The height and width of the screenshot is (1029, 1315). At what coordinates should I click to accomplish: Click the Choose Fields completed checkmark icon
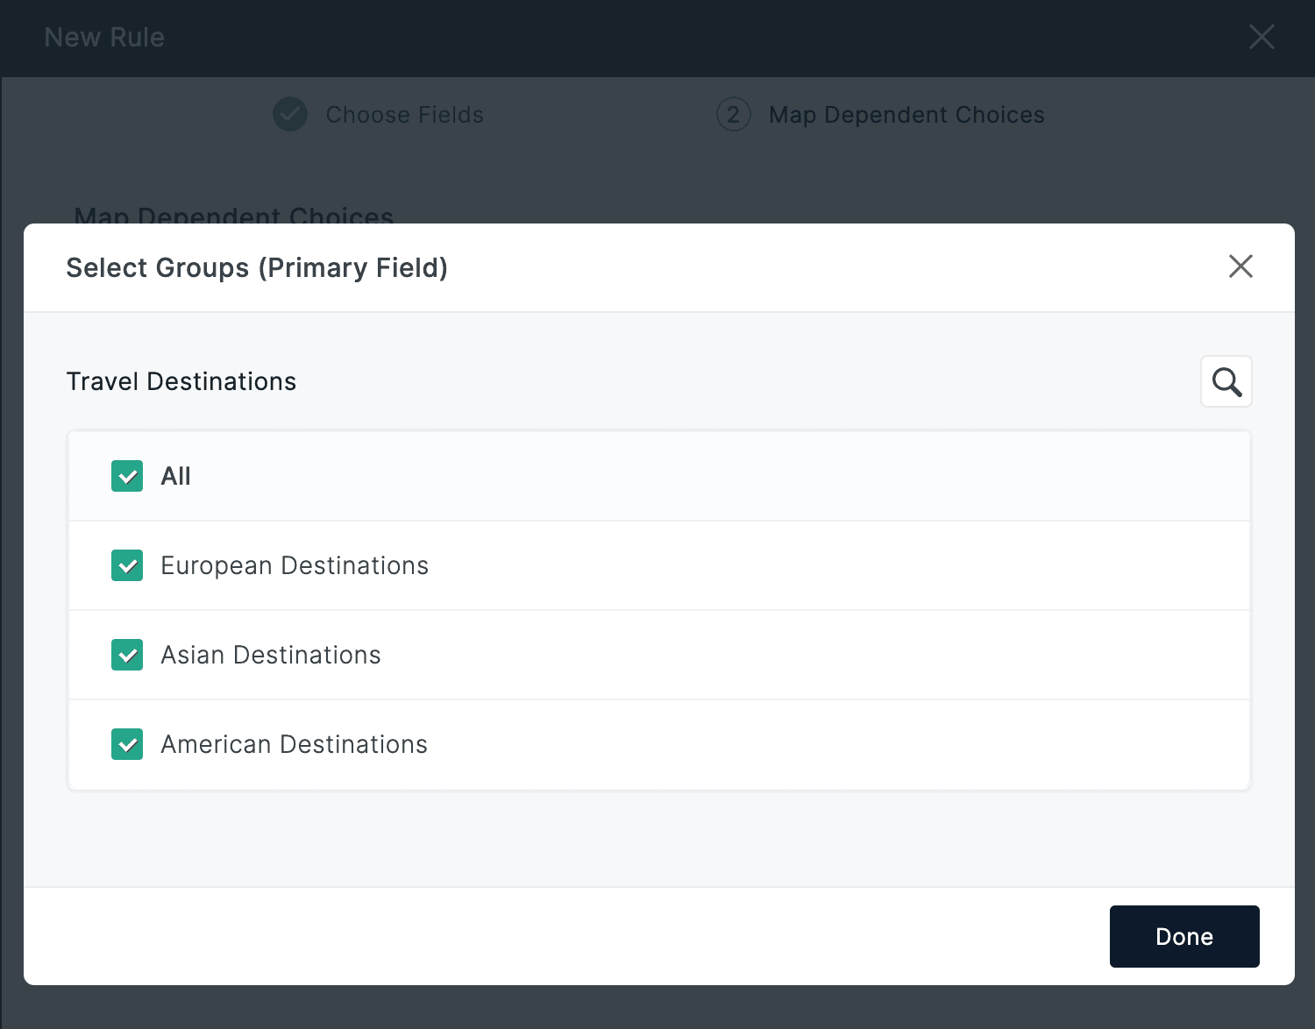point(290,115)
